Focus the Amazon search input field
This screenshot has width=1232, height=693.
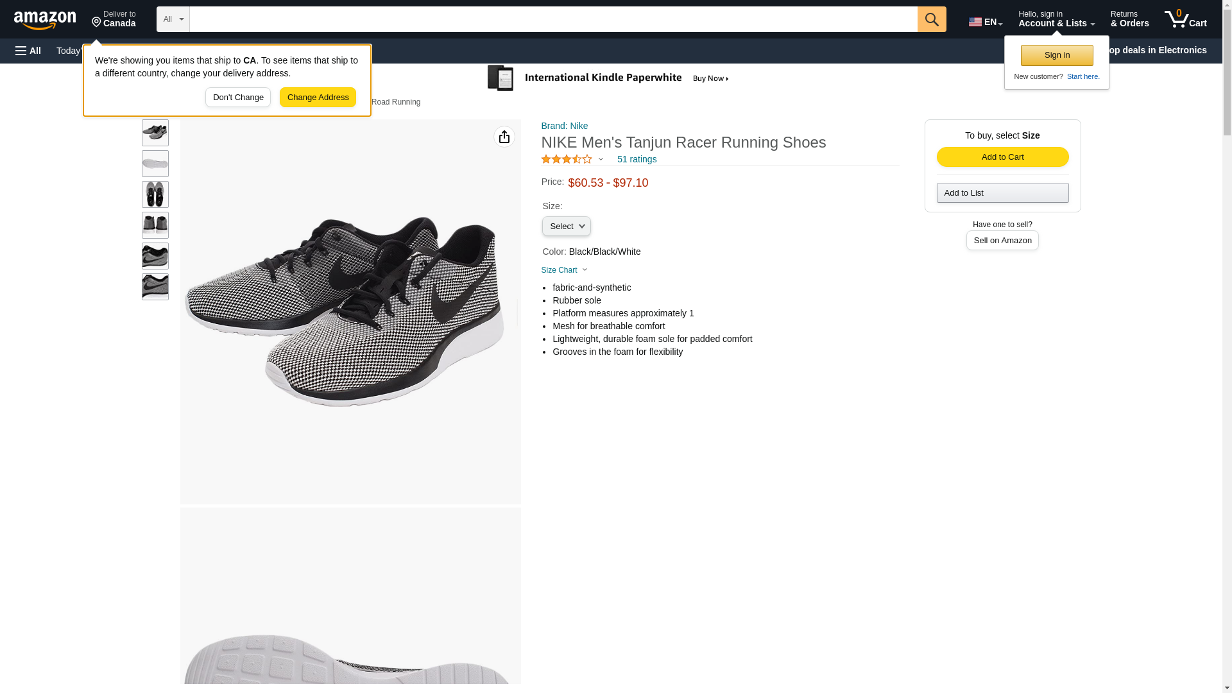point(552,19)
